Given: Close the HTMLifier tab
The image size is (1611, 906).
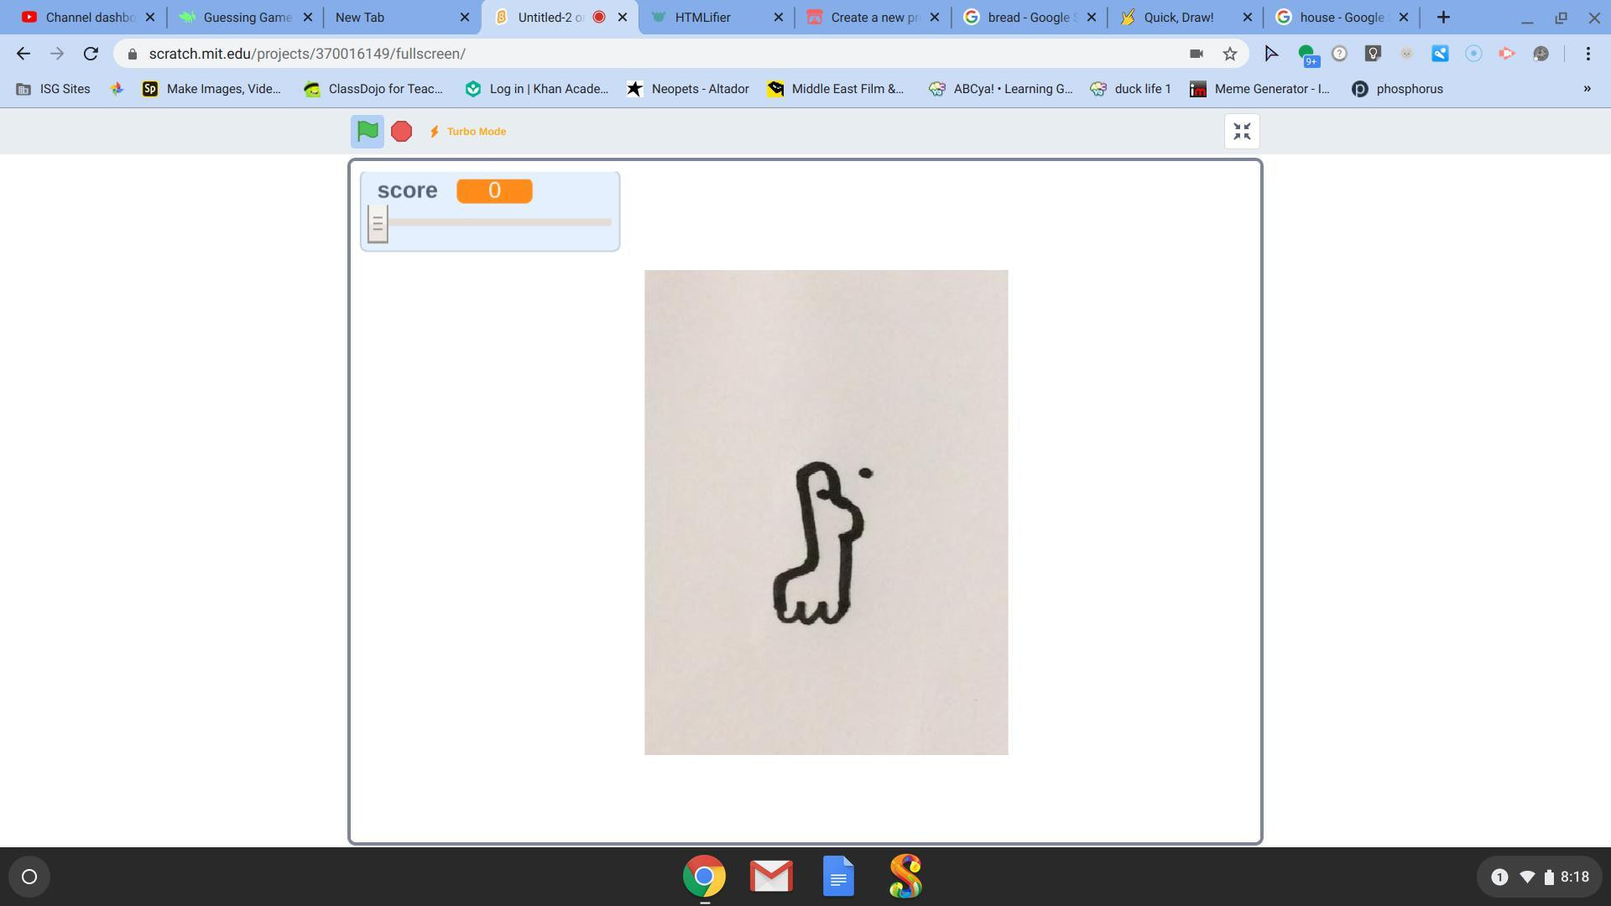Looking at the screenshot, I should pyautogui.click(x=778, y=17).
